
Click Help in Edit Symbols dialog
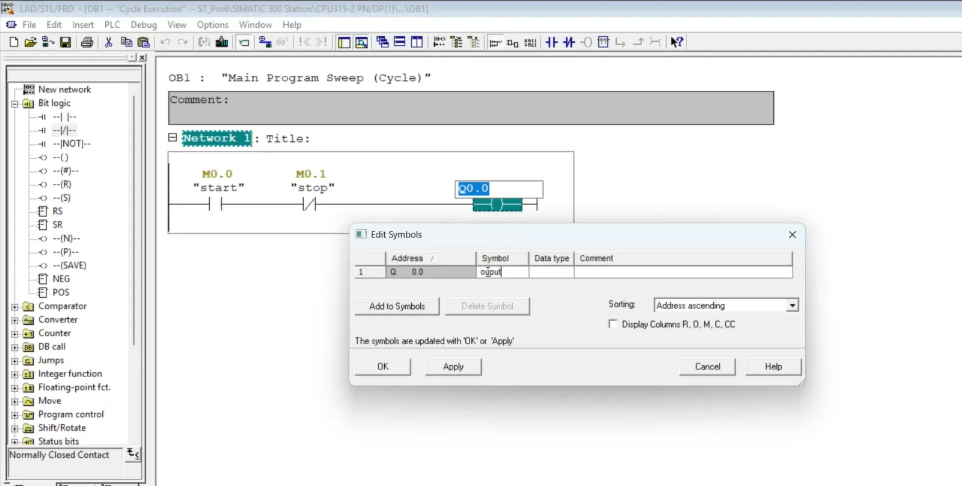(773, 366)
